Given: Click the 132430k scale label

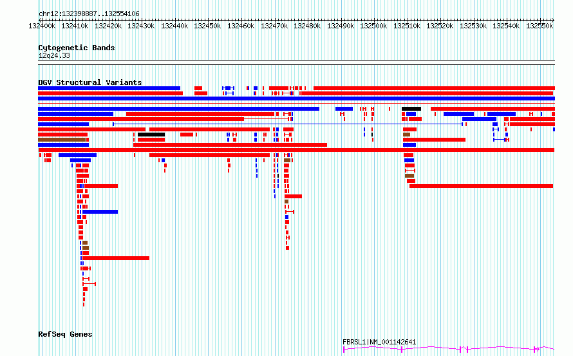Looking at the screenshot, I should (141, 26).
